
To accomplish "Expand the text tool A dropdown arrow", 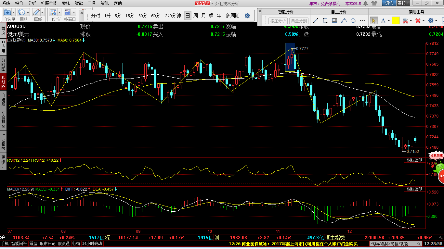I will (x=388, y=20).
